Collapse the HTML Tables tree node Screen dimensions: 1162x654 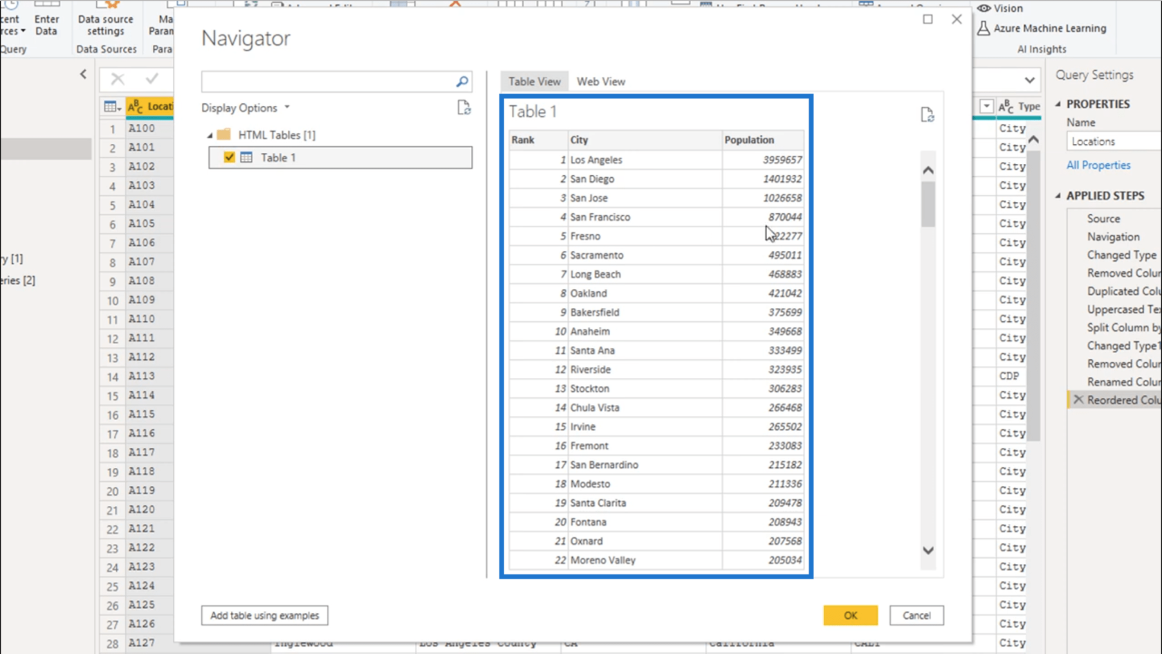click(x=210, y=136)
